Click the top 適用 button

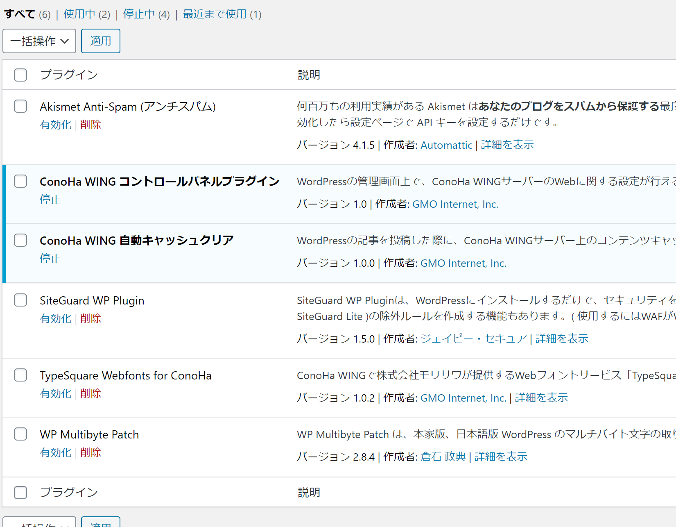point(101,41)
